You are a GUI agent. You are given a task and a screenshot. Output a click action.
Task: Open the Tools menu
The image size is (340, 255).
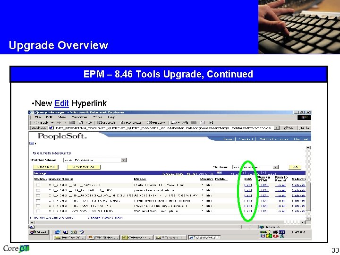[98, 117]
